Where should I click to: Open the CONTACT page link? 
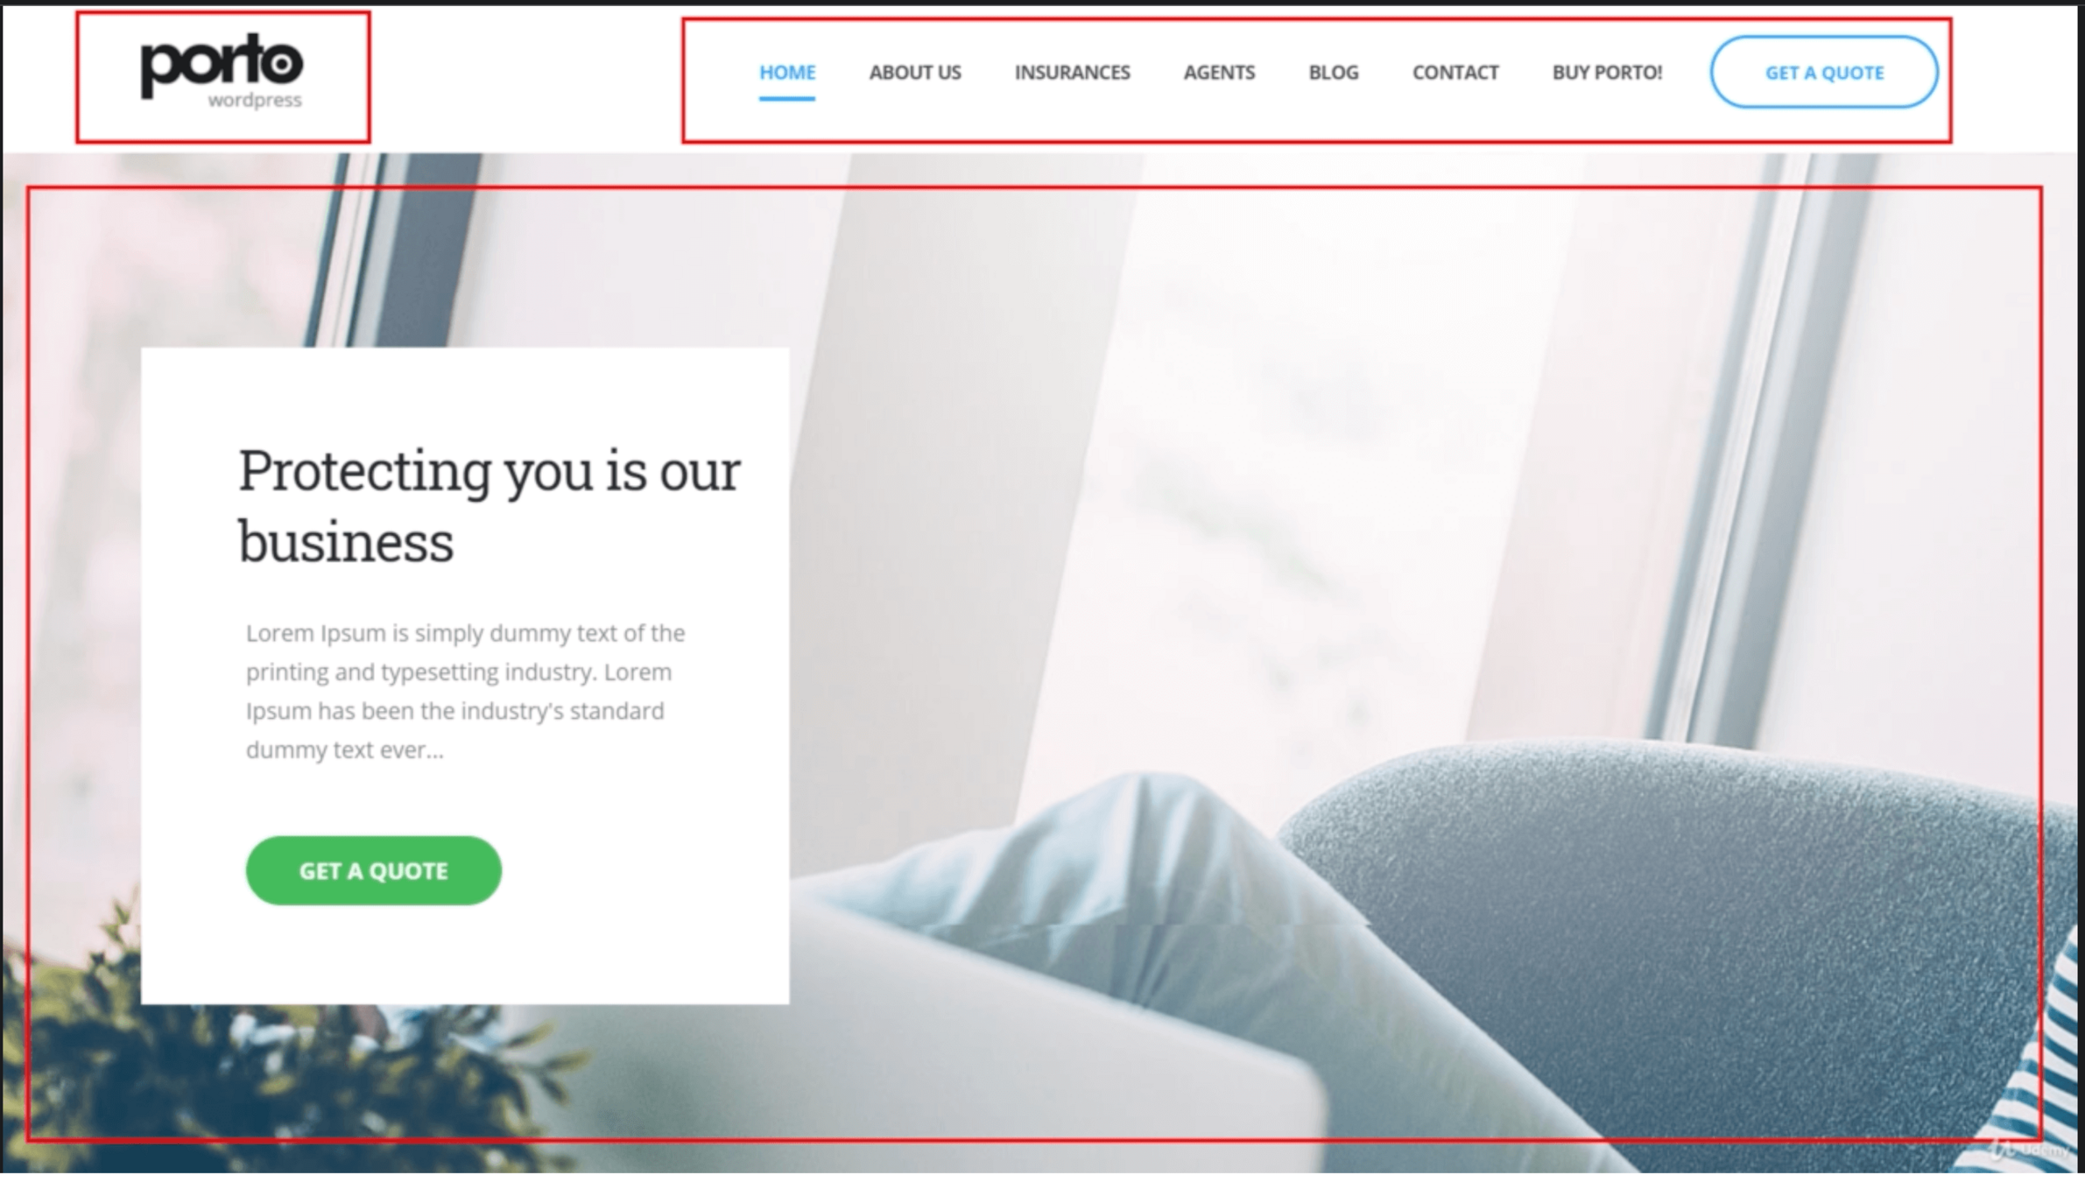click(1455, 73)
